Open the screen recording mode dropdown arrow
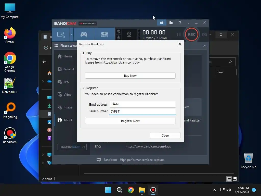 [72, 34]
